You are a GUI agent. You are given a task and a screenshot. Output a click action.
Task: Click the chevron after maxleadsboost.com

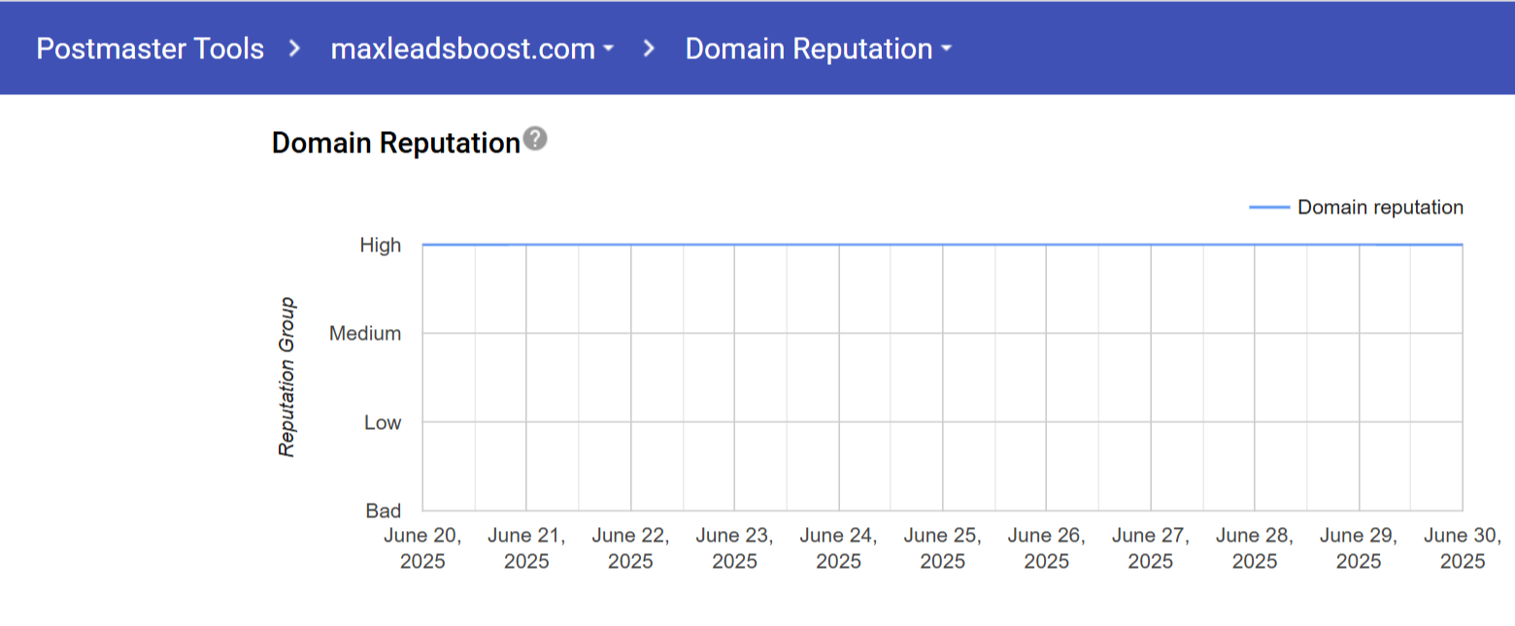point(651,49)
